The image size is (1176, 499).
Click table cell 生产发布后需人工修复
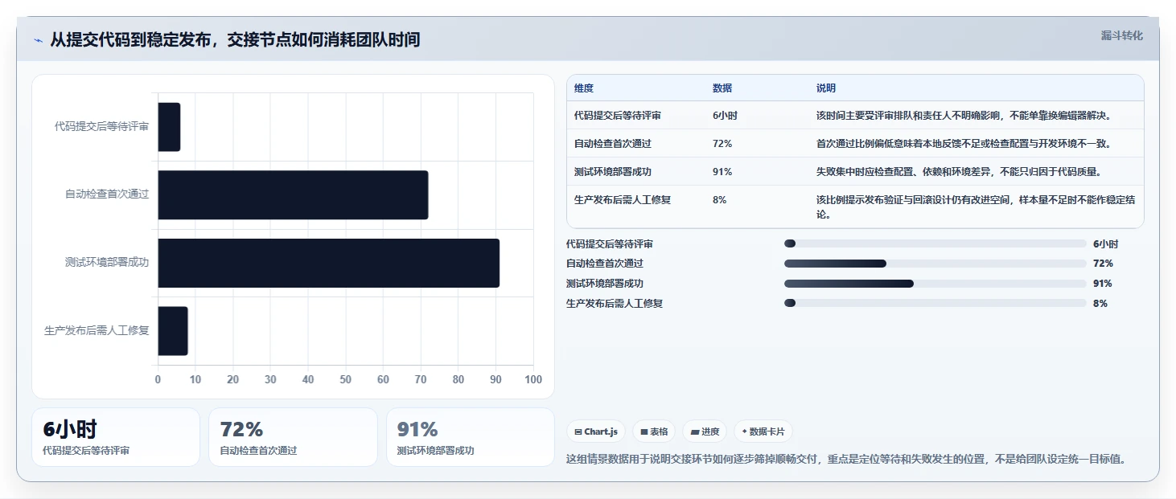click(x=623, y=200)
